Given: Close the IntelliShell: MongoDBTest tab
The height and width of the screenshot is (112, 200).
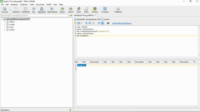Looking at the screenshot, I should pos(95,15).
